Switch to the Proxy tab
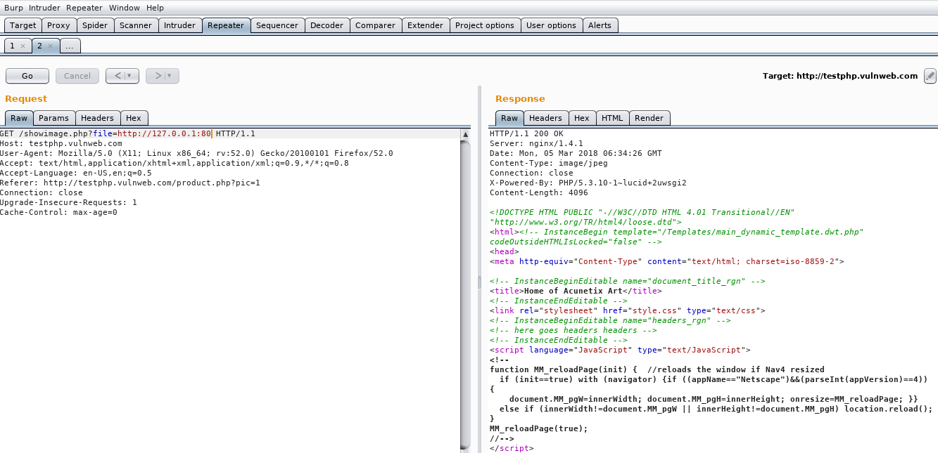This screenshot has width=938, height=453. [x=58, y=25]
